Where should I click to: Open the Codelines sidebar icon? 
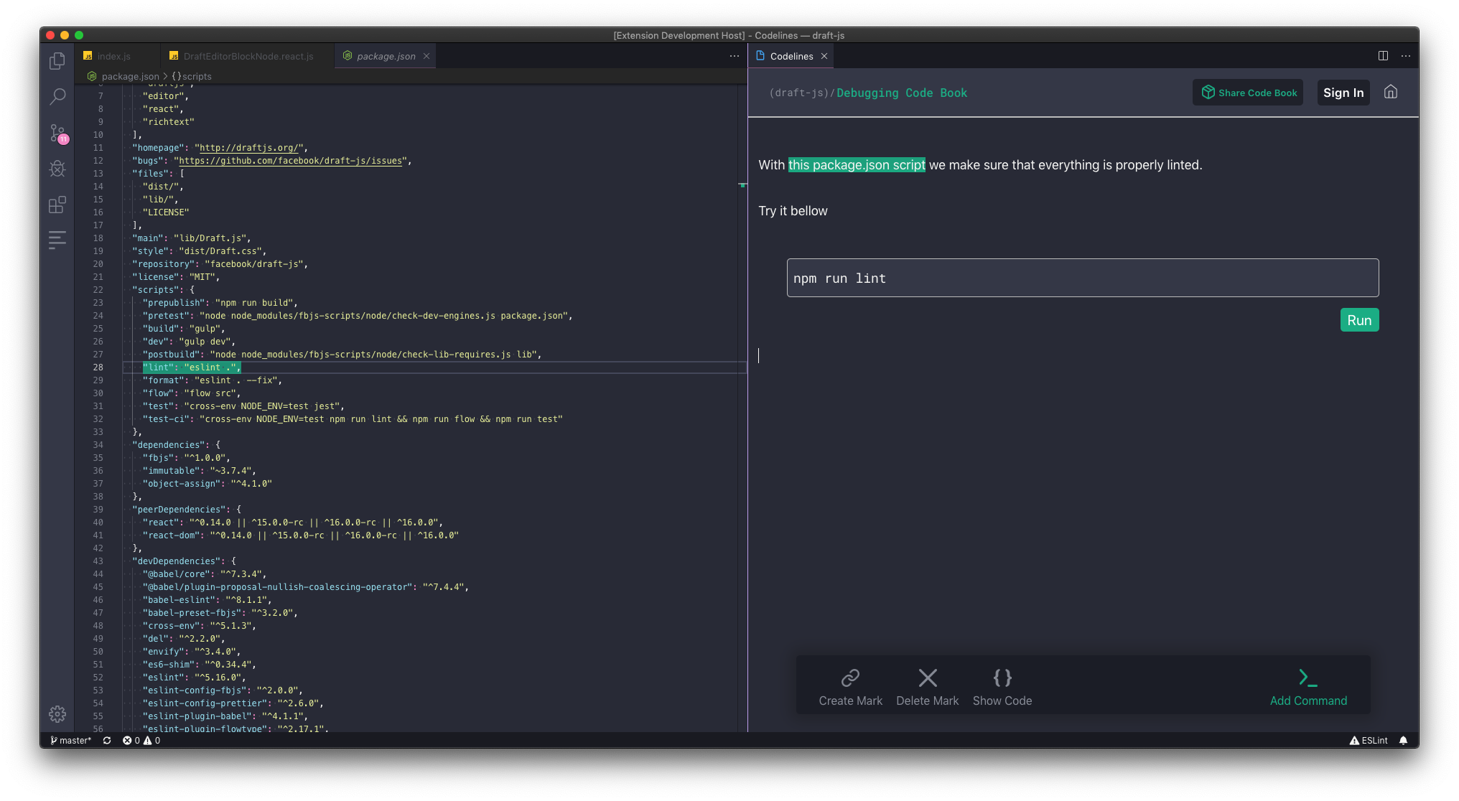click(57, 240)
